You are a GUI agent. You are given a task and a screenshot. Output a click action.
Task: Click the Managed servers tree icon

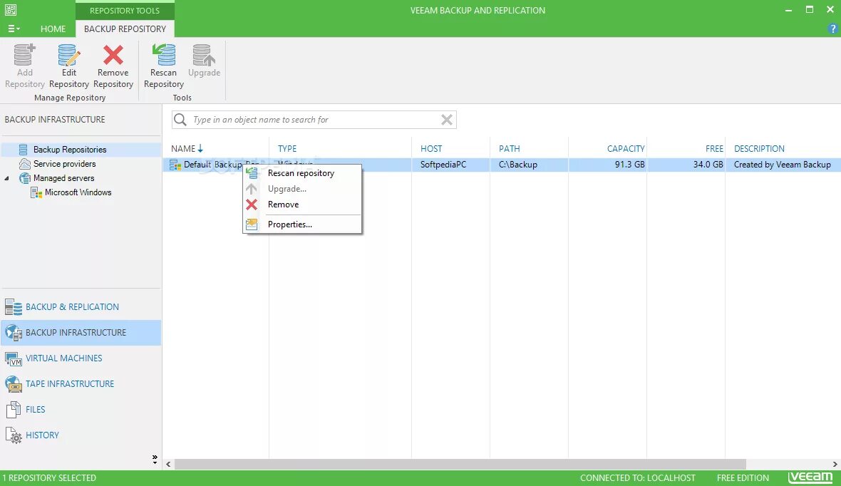pos(25,178)
